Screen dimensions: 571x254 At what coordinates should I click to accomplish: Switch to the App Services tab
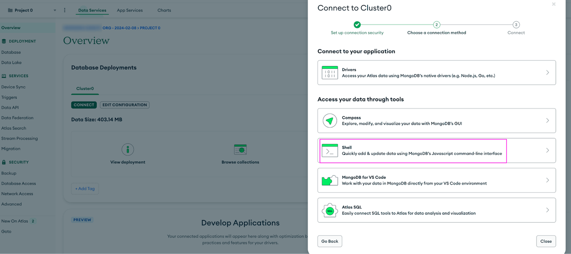pyautogui.click(x=130, y=10)
